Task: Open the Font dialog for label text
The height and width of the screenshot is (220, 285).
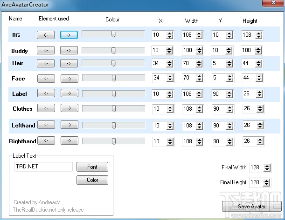Action: click(x=92, y=167)
